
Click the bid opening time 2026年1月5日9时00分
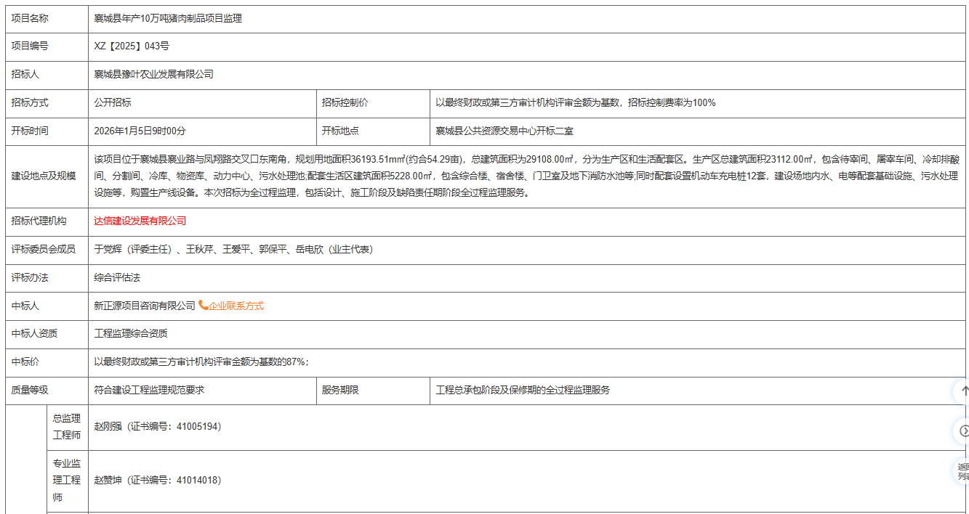point(140,131)
